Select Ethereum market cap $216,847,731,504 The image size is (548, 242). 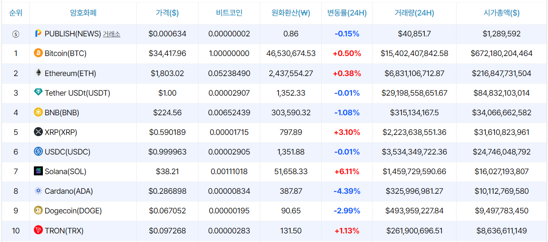pyautogui.click(x=501, y=73)
